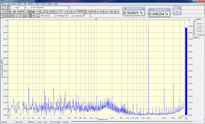Print using the printer icon
The width and height of the screenshot is (205, 124).
tap(14, 12)
